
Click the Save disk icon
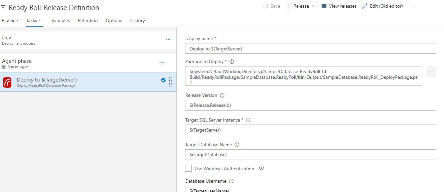tap(265, 6)
